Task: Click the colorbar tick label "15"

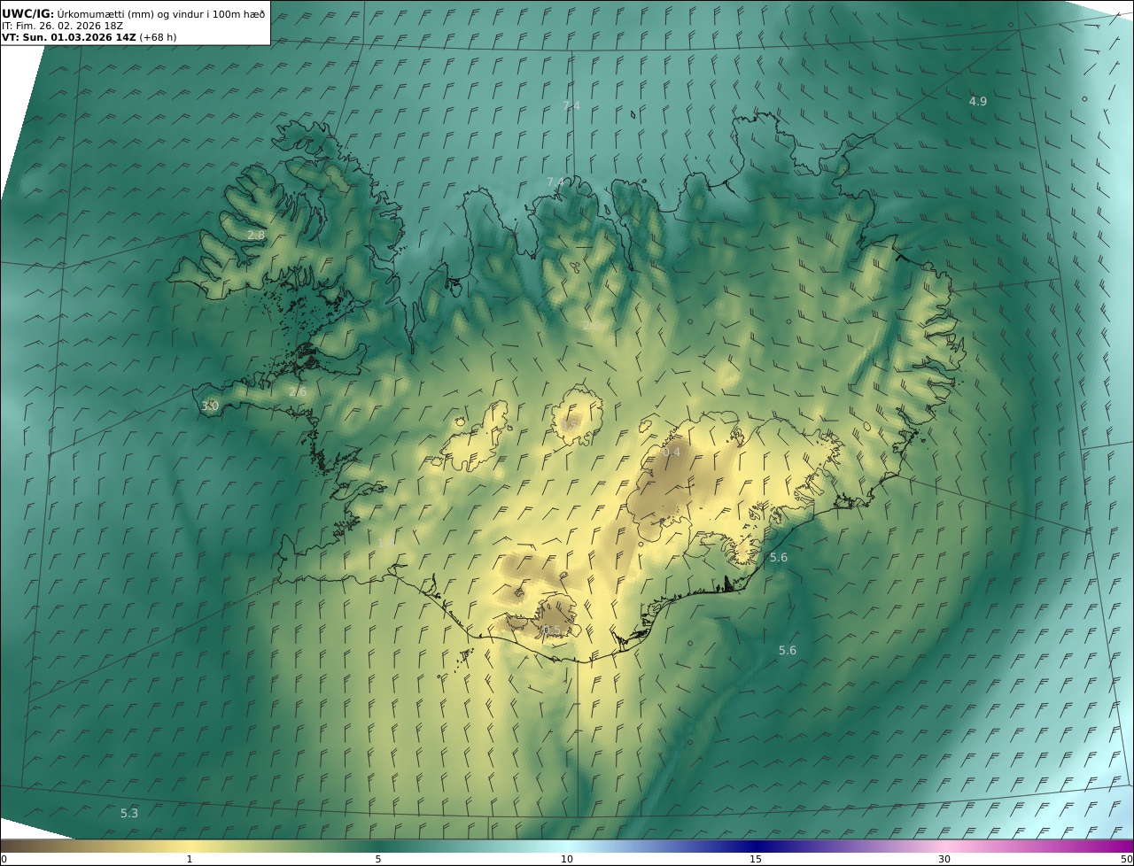Action: (x=756, y=859)
